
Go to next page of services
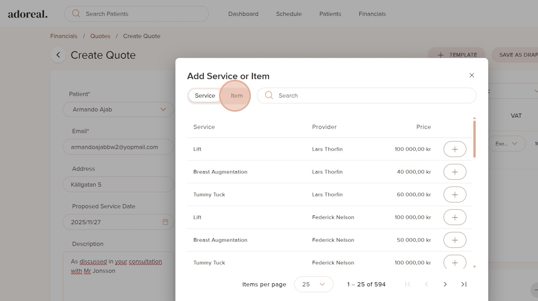[445, 284]
